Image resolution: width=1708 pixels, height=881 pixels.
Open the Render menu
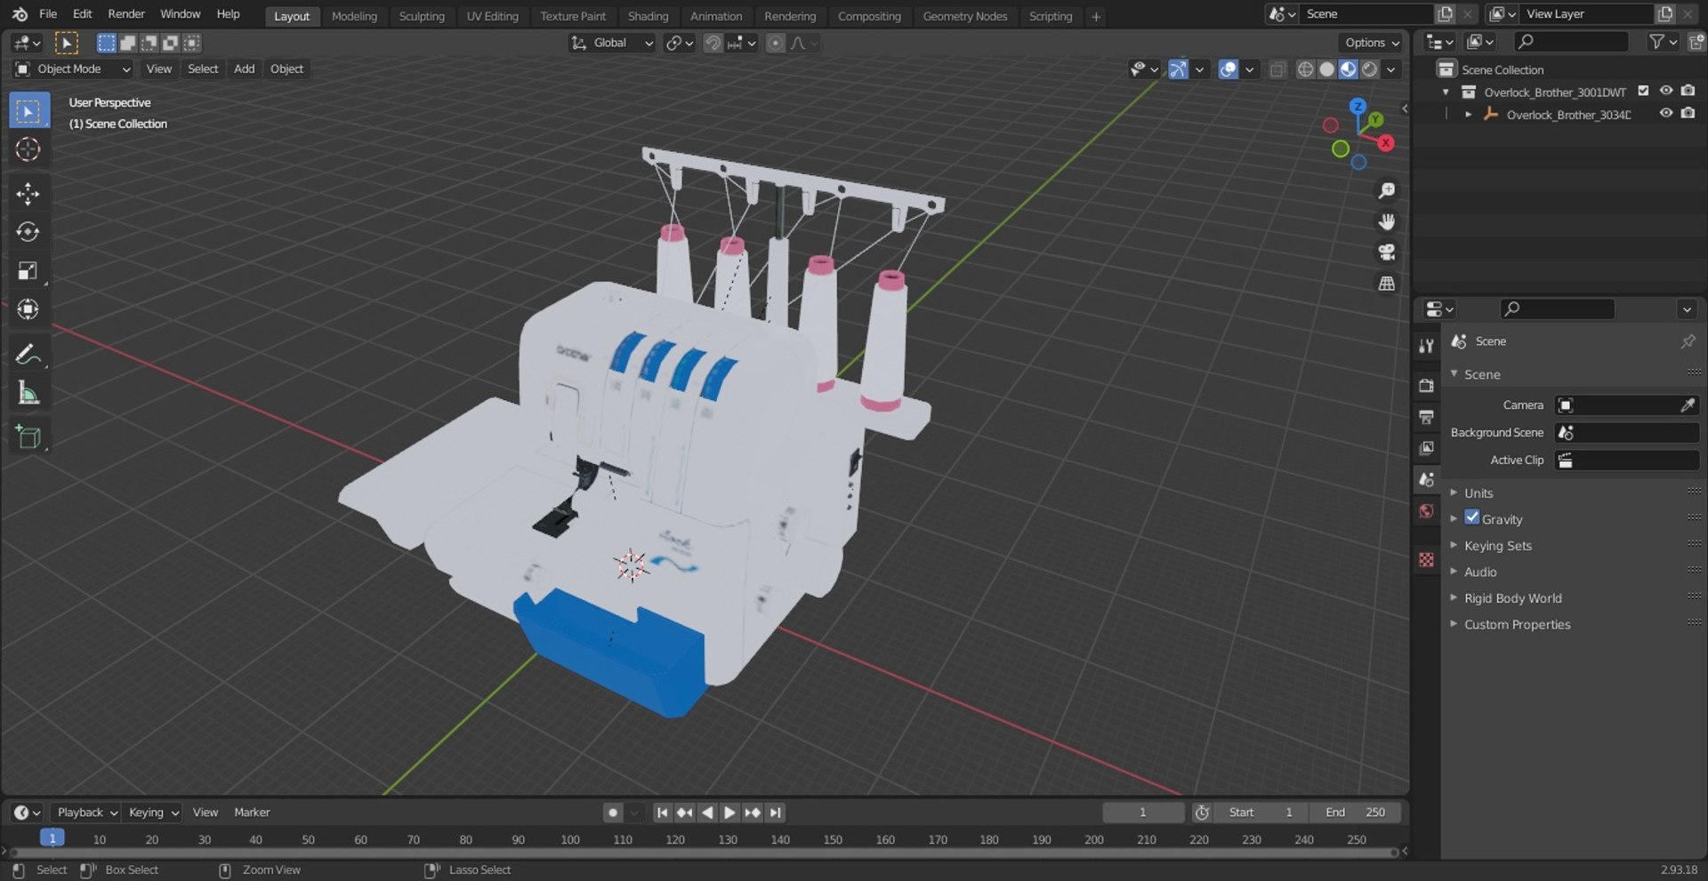pos(126,14)
